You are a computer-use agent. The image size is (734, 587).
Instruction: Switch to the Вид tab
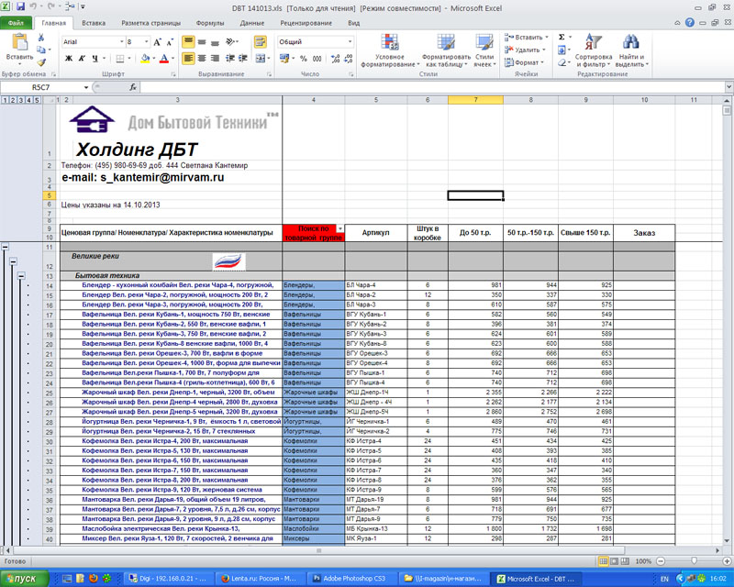click(x=354, y=23)
